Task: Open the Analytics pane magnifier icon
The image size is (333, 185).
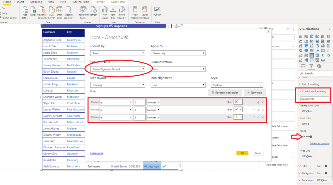Action: tap(319, 66)
